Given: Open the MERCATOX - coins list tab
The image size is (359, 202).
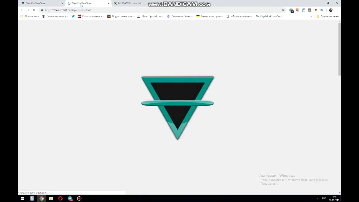Looking at the screenshot, I should [129, 3].
